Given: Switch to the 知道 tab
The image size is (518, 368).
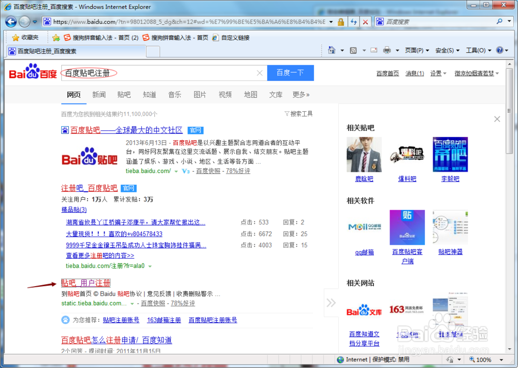Looking at the screenshot, I should pos(149,95).
